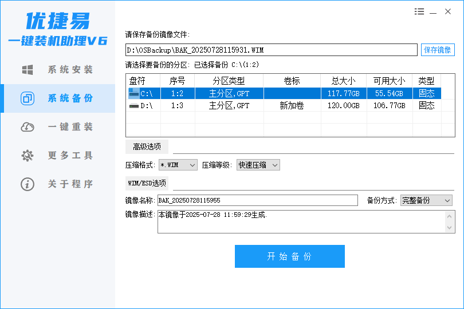Click the D:\ drive icon in partition table
464x309 pixels.
[134, 105]
